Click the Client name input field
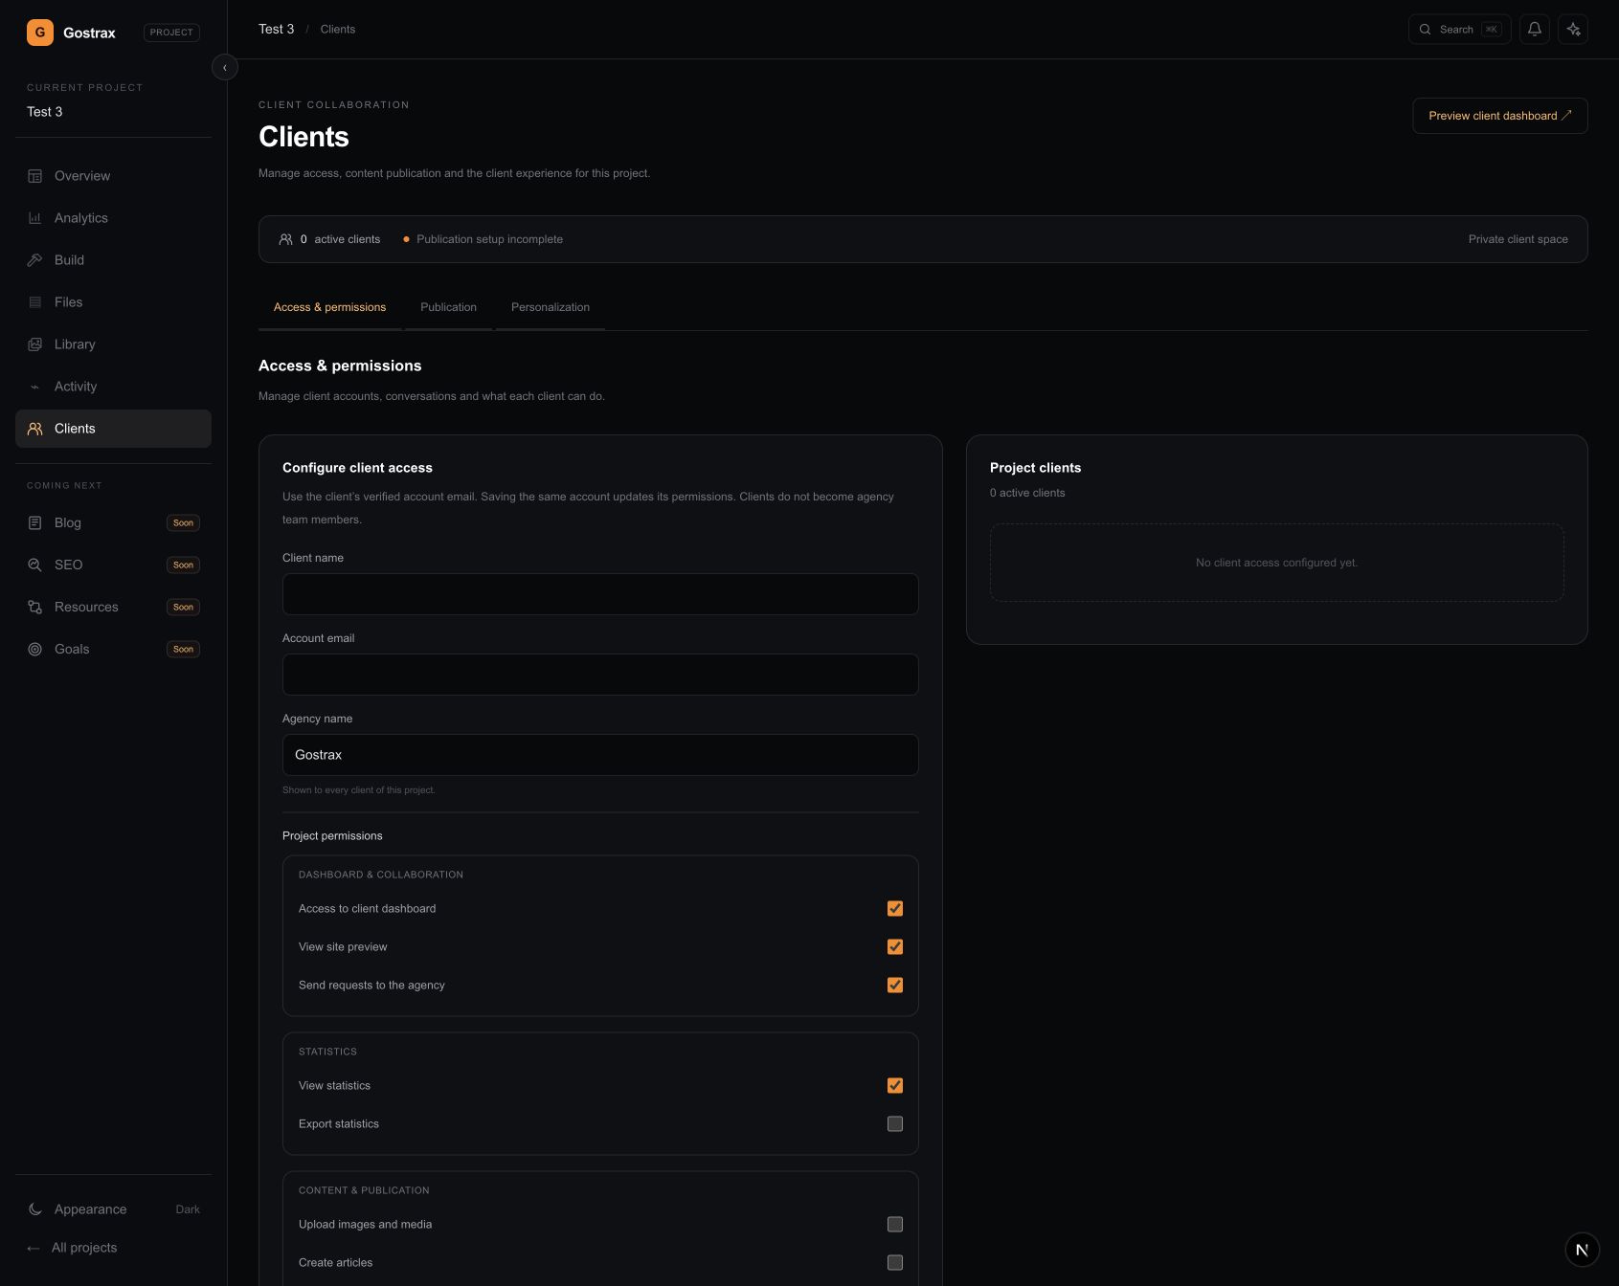 coord(600,594)
